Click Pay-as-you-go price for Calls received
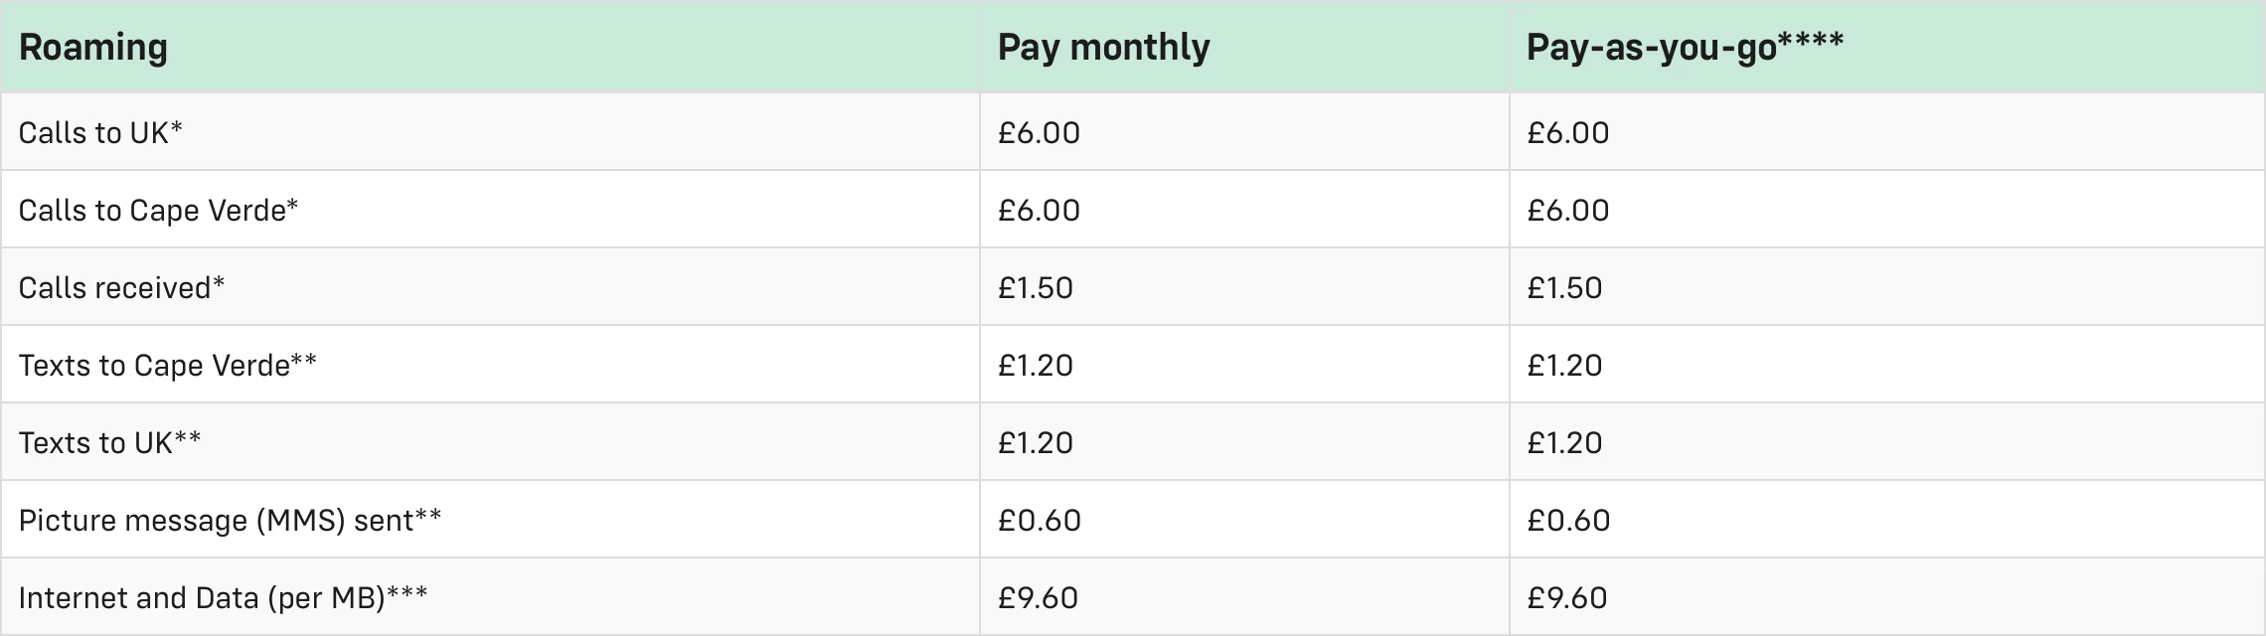This screenshot has width=2266, height=636. coord(1564,288)
